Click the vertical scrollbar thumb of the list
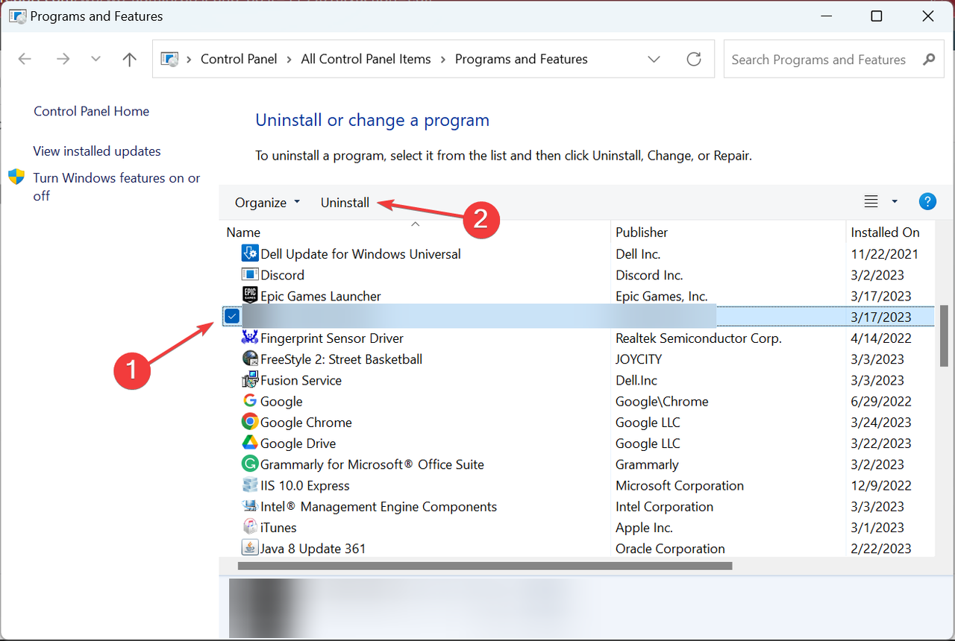 (x=943, y=335)
